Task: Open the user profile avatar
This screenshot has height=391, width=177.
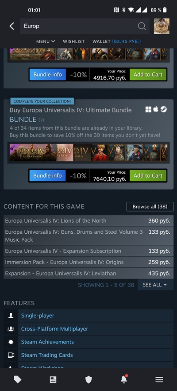Action: pyautogui.click(x=162, y=26)
